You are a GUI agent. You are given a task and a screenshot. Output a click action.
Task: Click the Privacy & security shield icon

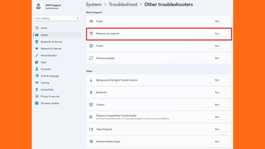(37, 96)
